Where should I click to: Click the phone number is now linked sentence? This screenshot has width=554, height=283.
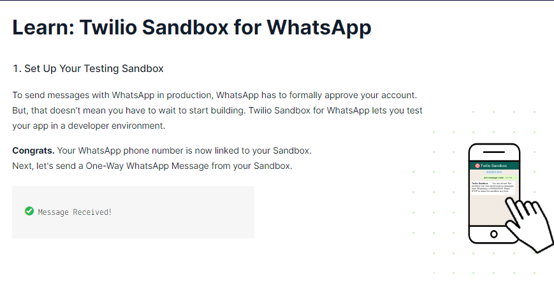pyautogui.click(x=184, y=150)
